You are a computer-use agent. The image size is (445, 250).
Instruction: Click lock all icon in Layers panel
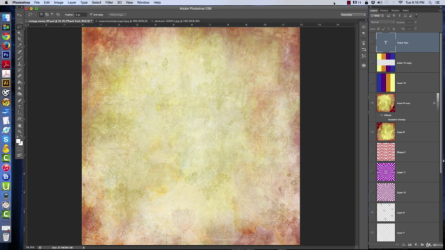pyautogui.click(x=394, y=29)
